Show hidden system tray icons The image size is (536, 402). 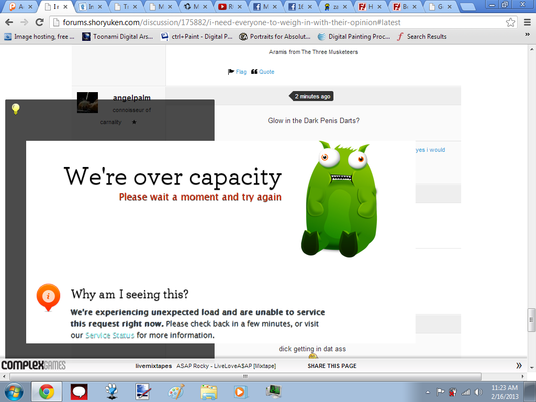pos(428,393)
